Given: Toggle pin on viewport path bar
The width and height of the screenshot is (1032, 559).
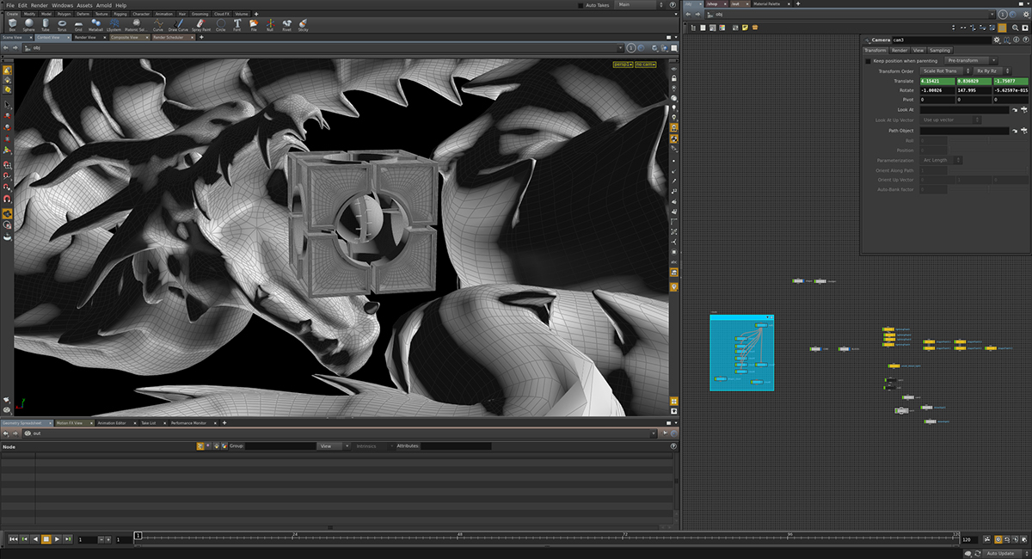Looking at the screenshot, I should coord(630,48).
